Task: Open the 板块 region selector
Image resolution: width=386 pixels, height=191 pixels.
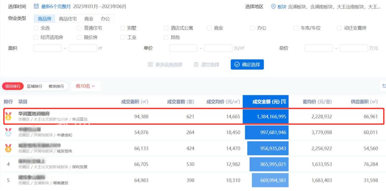Action: pos(282,6)
